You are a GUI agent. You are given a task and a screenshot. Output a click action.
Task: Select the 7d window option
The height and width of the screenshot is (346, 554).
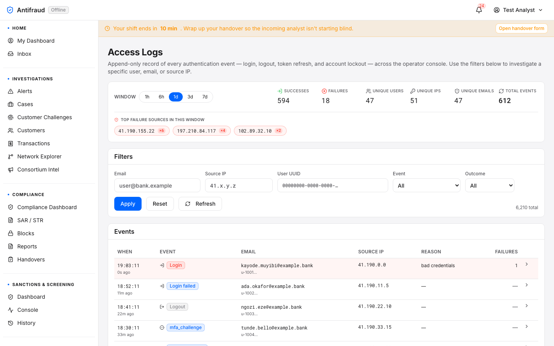click(205, 97)
